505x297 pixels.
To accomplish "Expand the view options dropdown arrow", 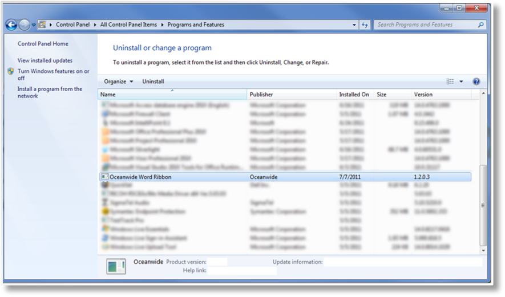I will point(461,82).
